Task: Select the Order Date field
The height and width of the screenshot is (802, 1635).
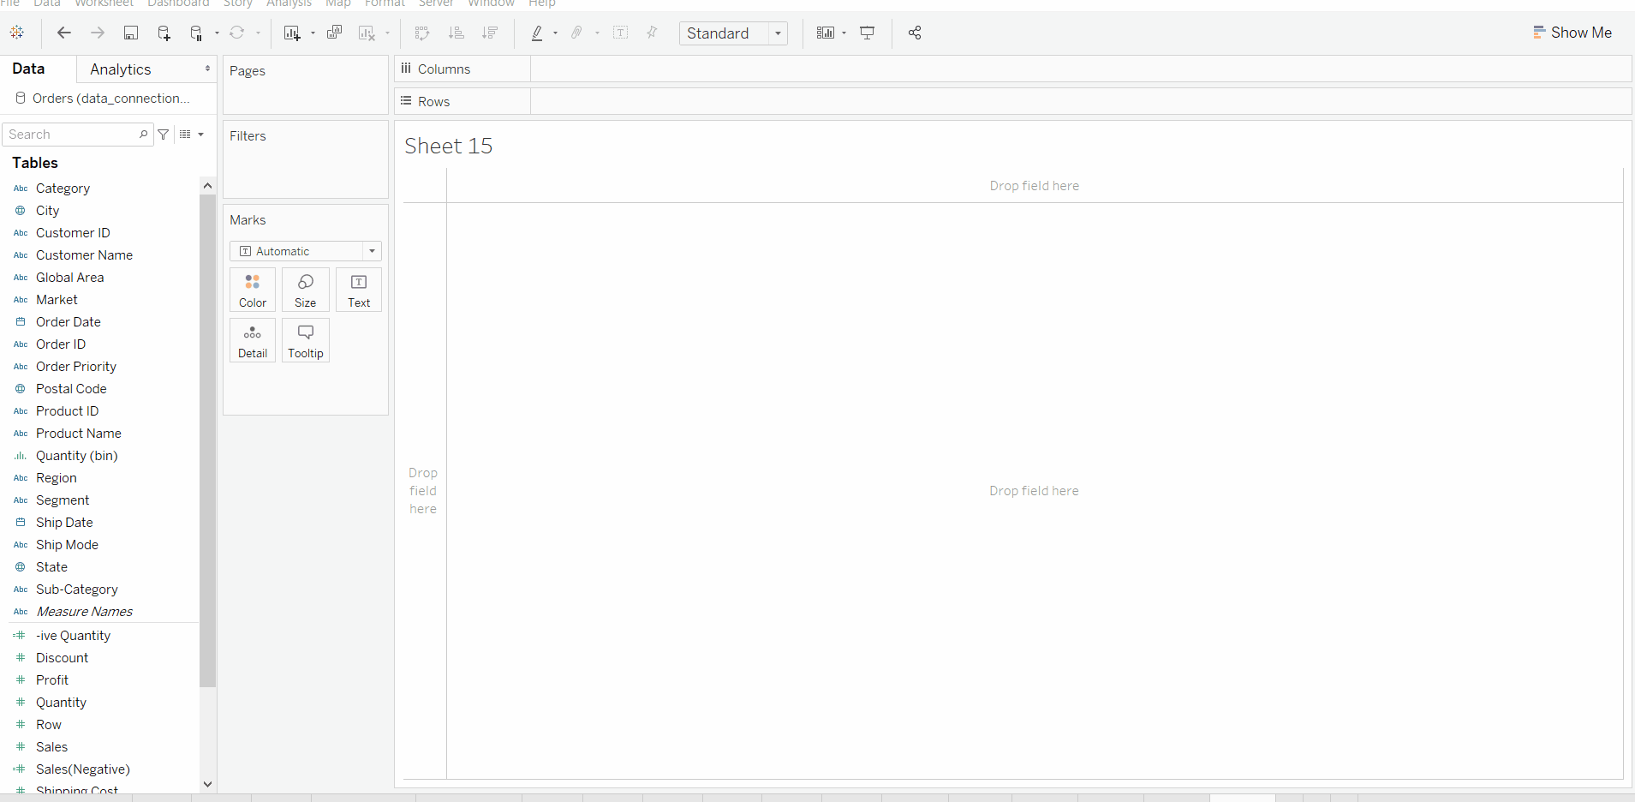Action: [69, 322]
